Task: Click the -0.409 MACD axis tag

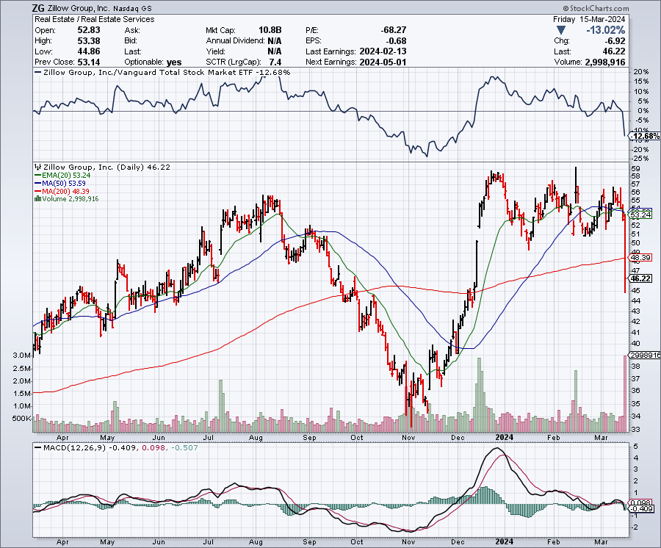Action: coord(641,509)
